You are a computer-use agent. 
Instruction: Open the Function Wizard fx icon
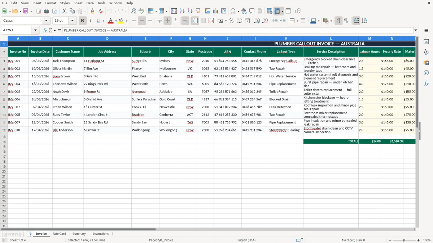coord(45,30)
